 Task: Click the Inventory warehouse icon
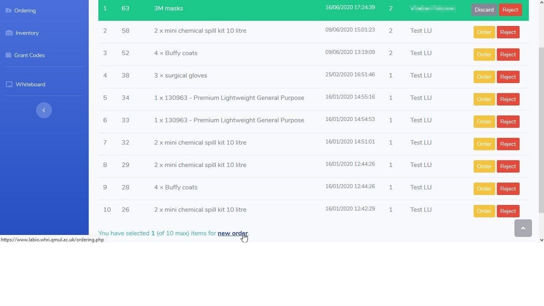tap(9, 33)
